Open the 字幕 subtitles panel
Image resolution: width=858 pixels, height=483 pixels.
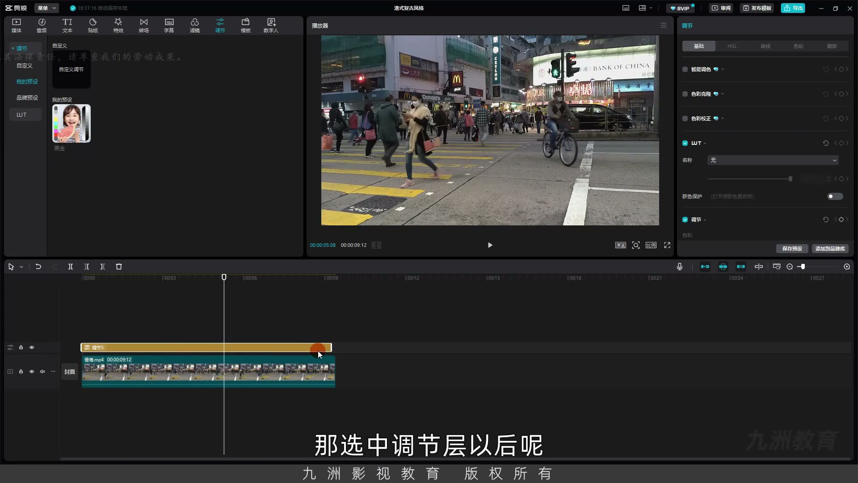click(169, 25)
